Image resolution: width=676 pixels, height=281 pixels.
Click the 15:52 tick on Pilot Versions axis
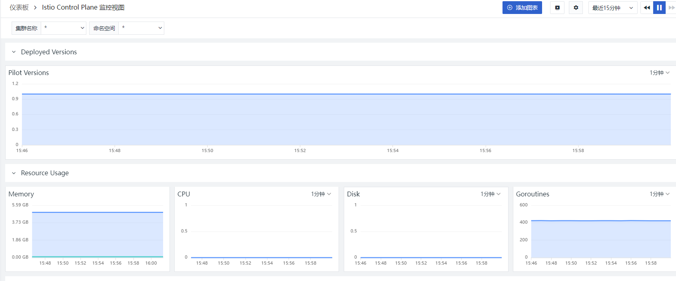[x=300, y=150]
